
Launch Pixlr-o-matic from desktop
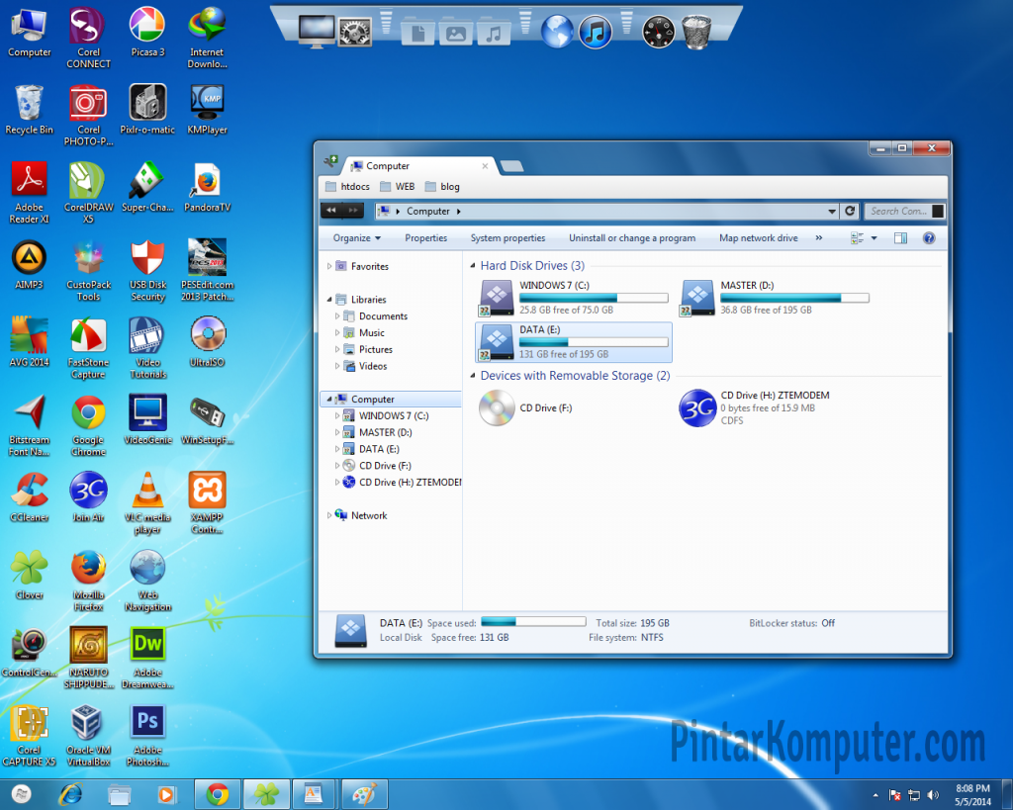[147, 110]
